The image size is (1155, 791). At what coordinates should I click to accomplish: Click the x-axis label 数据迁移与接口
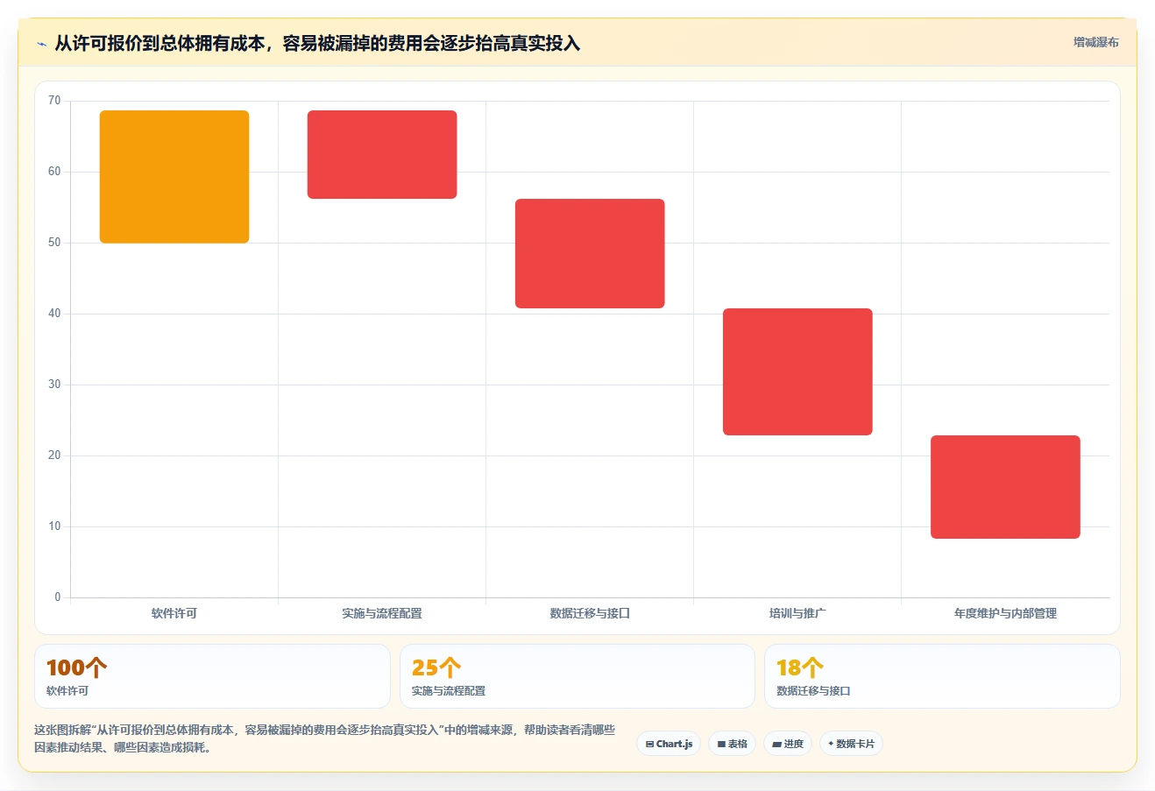[590, 613]
